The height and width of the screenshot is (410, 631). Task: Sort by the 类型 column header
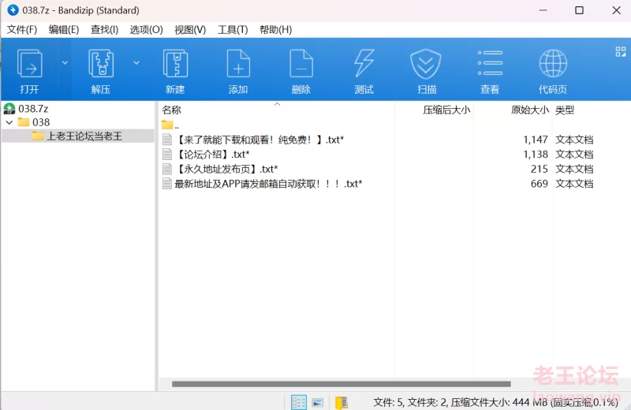(565, 110)
